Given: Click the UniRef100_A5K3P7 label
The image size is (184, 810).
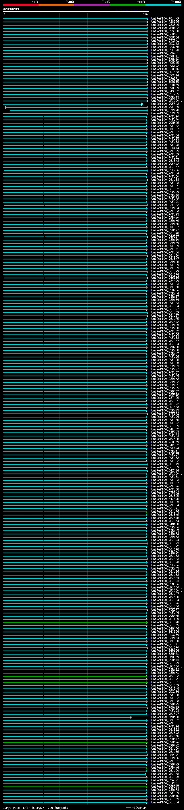Looking at the screenshot, I should click(x=165, y=610).
